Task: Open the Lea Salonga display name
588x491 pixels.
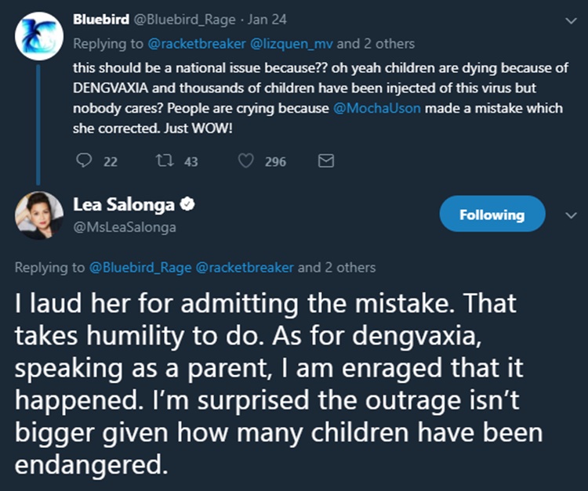Action: pyautogui.click(x=123, y=206)
